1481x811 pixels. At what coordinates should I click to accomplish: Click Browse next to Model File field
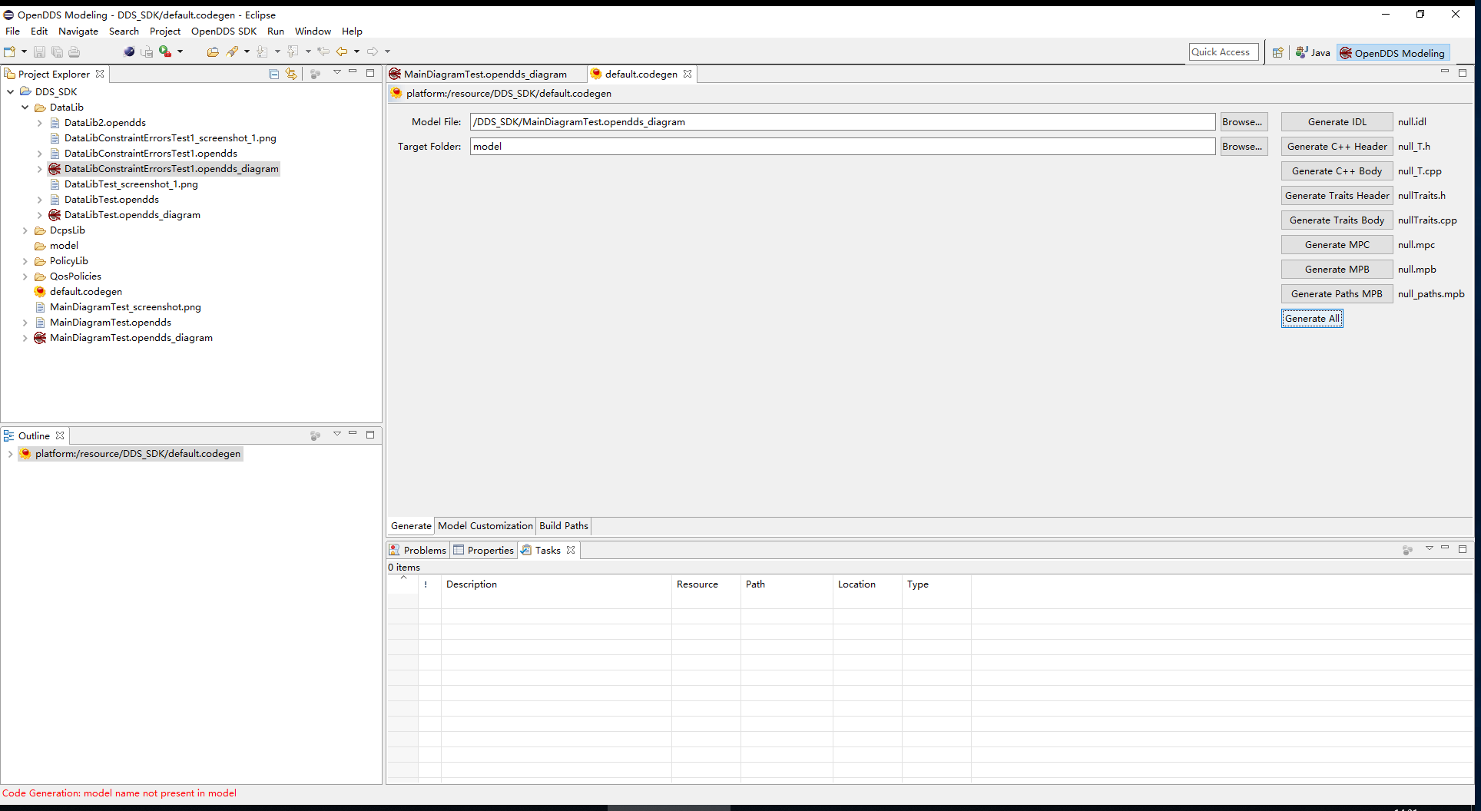1242,121
